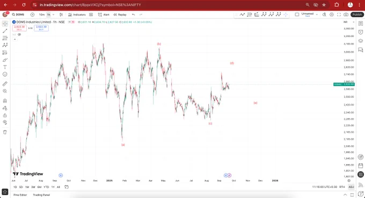This screenshot has width=365, height=198.
Task: Open the Indicators dialog
Action: pyautogui.click(x=77, y=14)
